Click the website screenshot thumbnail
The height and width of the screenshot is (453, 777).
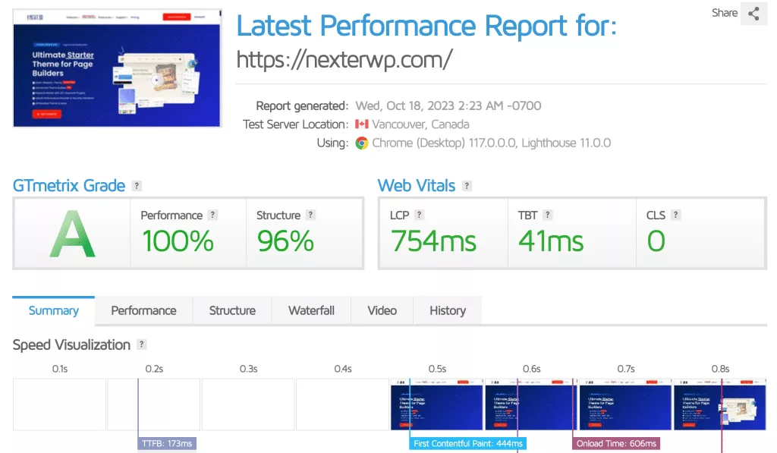(117, 68)
